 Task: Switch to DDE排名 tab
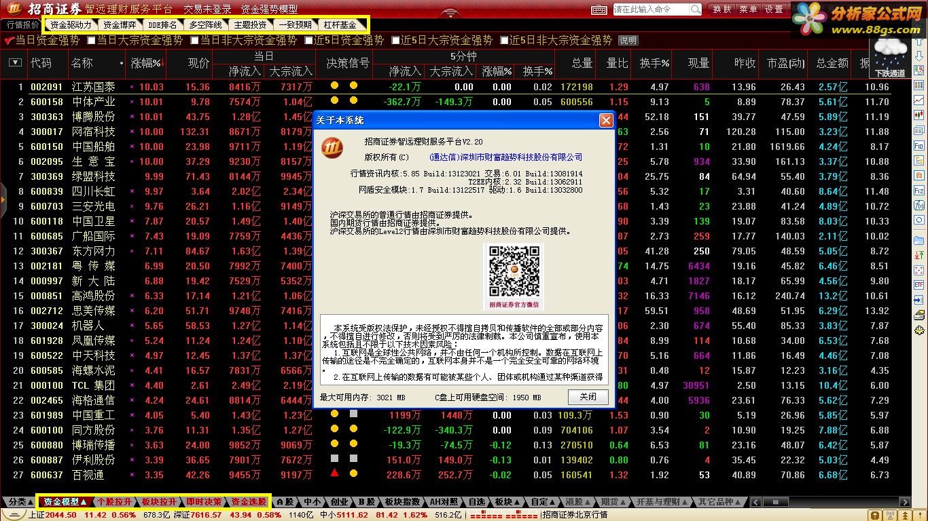[162, 25]
